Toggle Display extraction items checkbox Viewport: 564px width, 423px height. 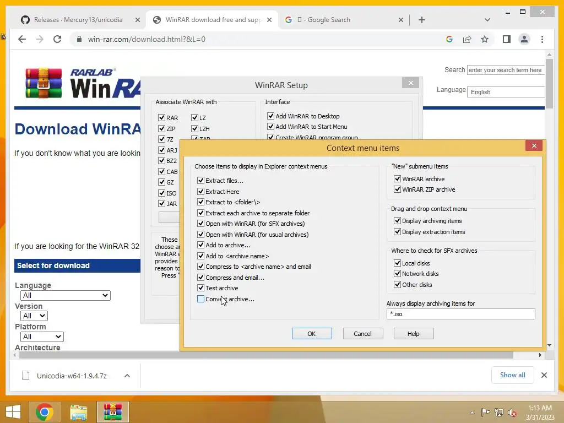397,232
